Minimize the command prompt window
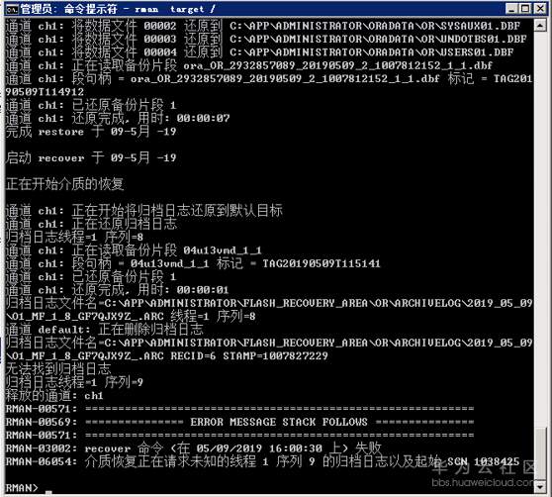This screenshot has width=552, height=497. (511, 9)
